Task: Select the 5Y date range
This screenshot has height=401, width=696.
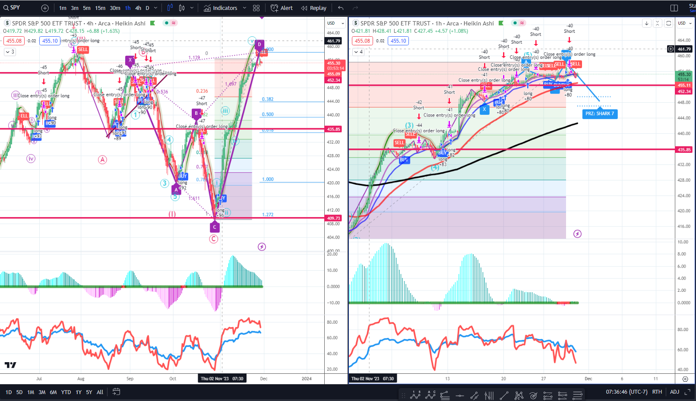Action: coord(89,392)
